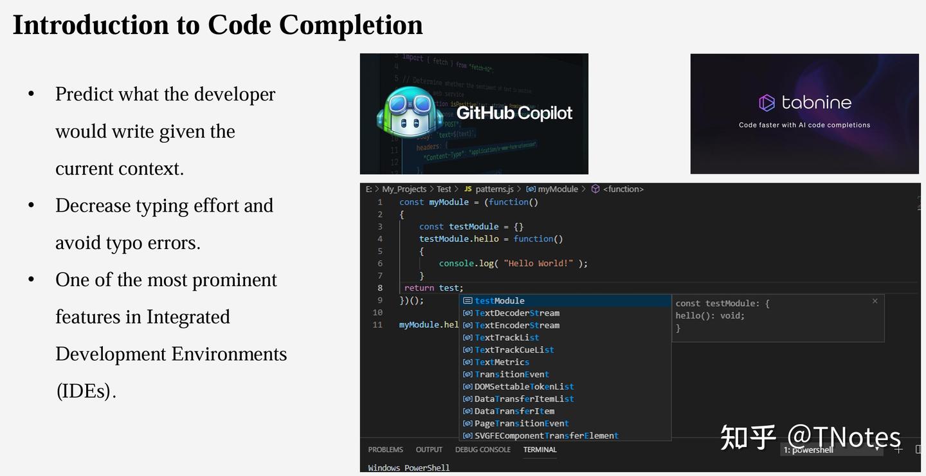This screenshot has height=476, width=926.
Task: Click the JS file icon in breadcrumb
Action: (468, 189)
